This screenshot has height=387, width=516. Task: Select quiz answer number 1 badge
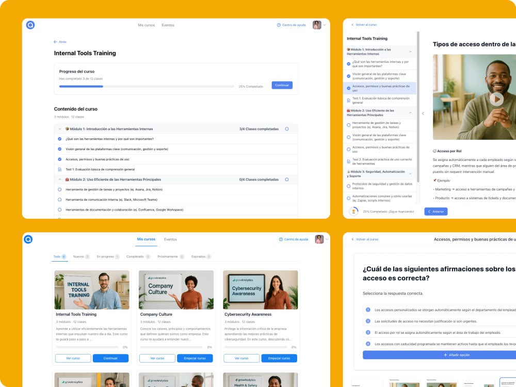tap(368, 310)
